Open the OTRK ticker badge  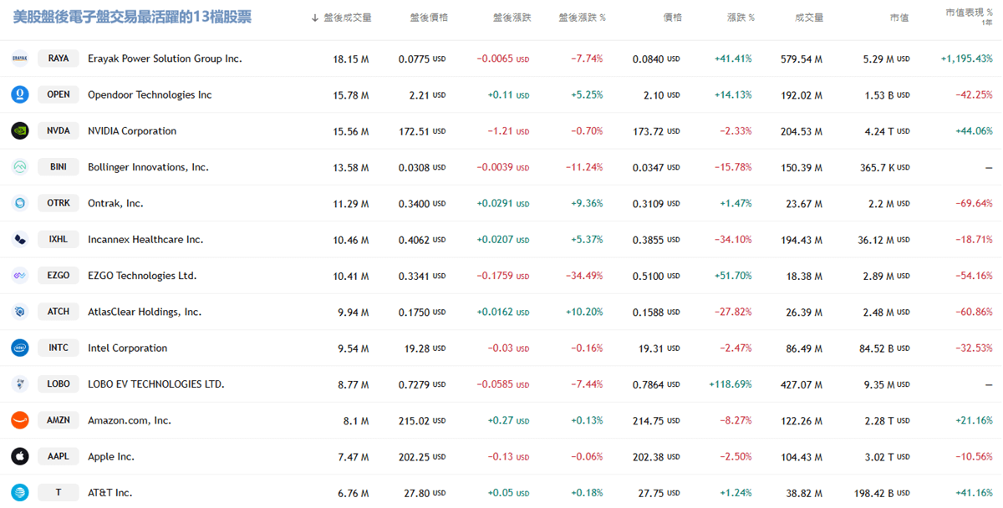pyautogui.click(x=59, y=203)
